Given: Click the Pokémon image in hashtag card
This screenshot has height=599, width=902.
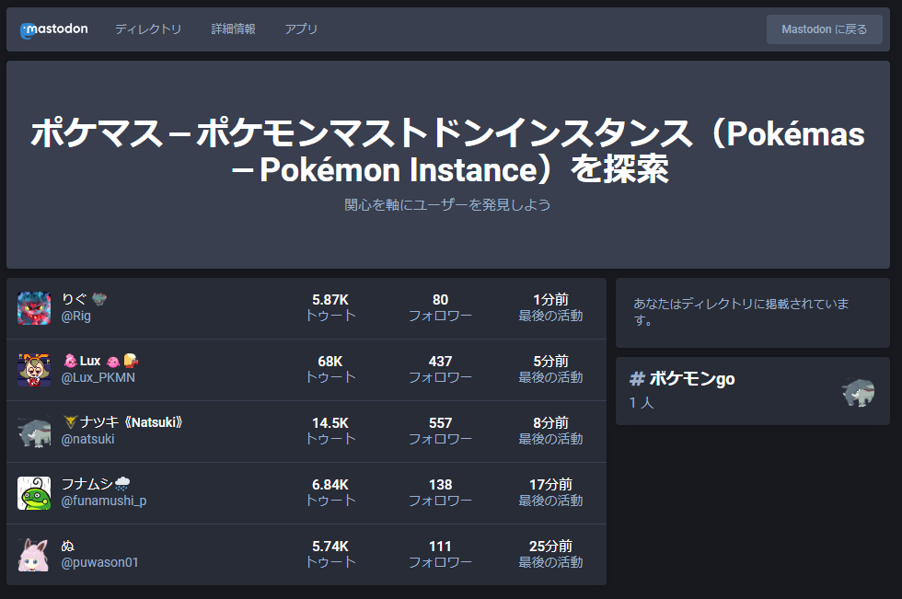Looking at the screenshot, I should tap(858, 391).
